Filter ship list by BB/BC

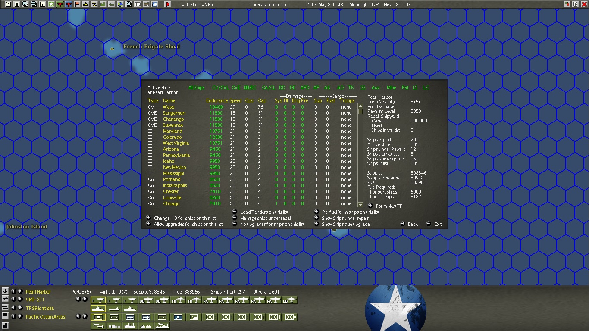coord(250,88)
